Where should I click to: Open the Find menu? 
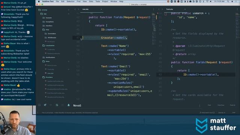coord(78,1)
